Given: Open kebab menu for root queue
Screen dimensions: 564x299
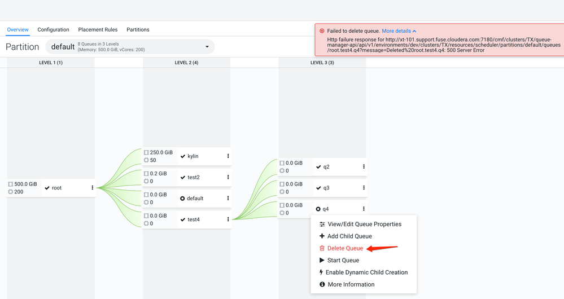Looking at the screenshot, I should coord(93,188).
